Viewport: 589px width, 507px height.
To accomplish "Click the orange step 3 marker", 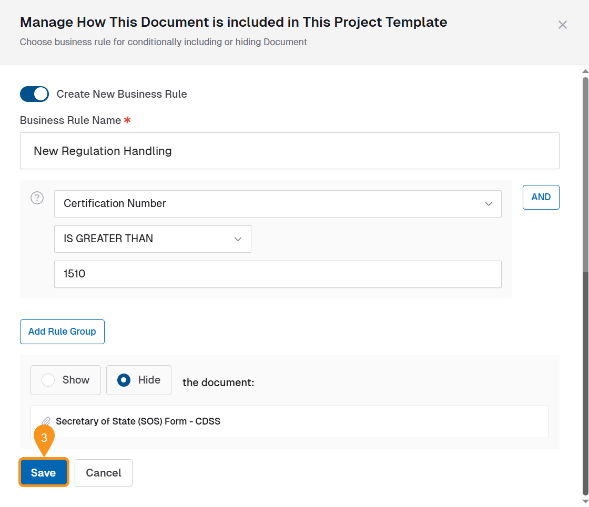I will point(44,438).
